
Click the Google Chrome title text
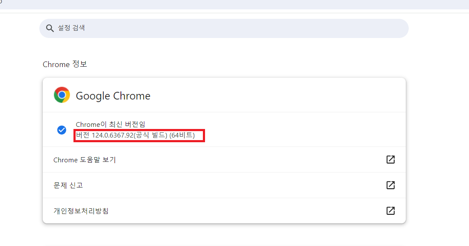113,96
